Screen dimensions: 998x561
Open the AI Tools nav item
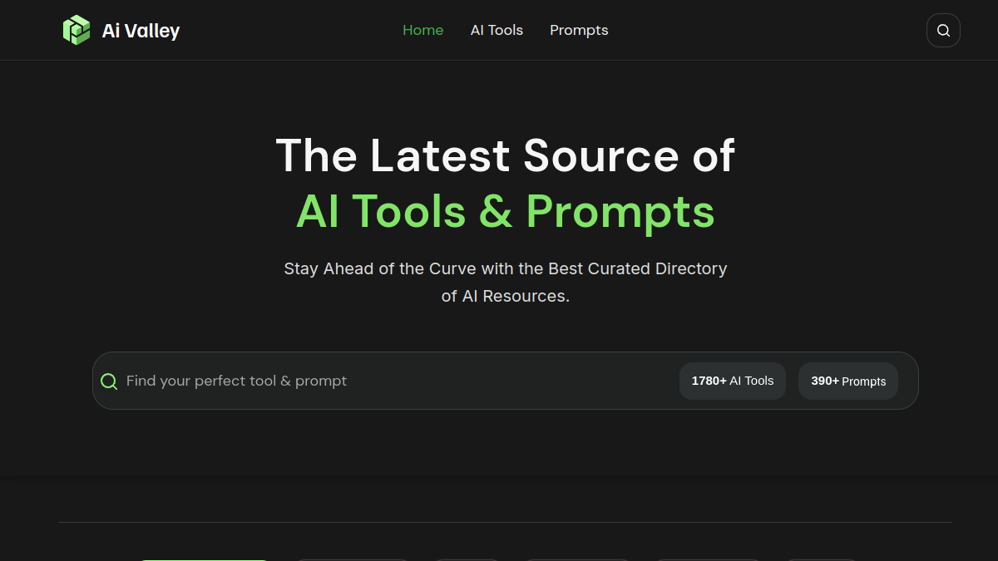[497, 31]
